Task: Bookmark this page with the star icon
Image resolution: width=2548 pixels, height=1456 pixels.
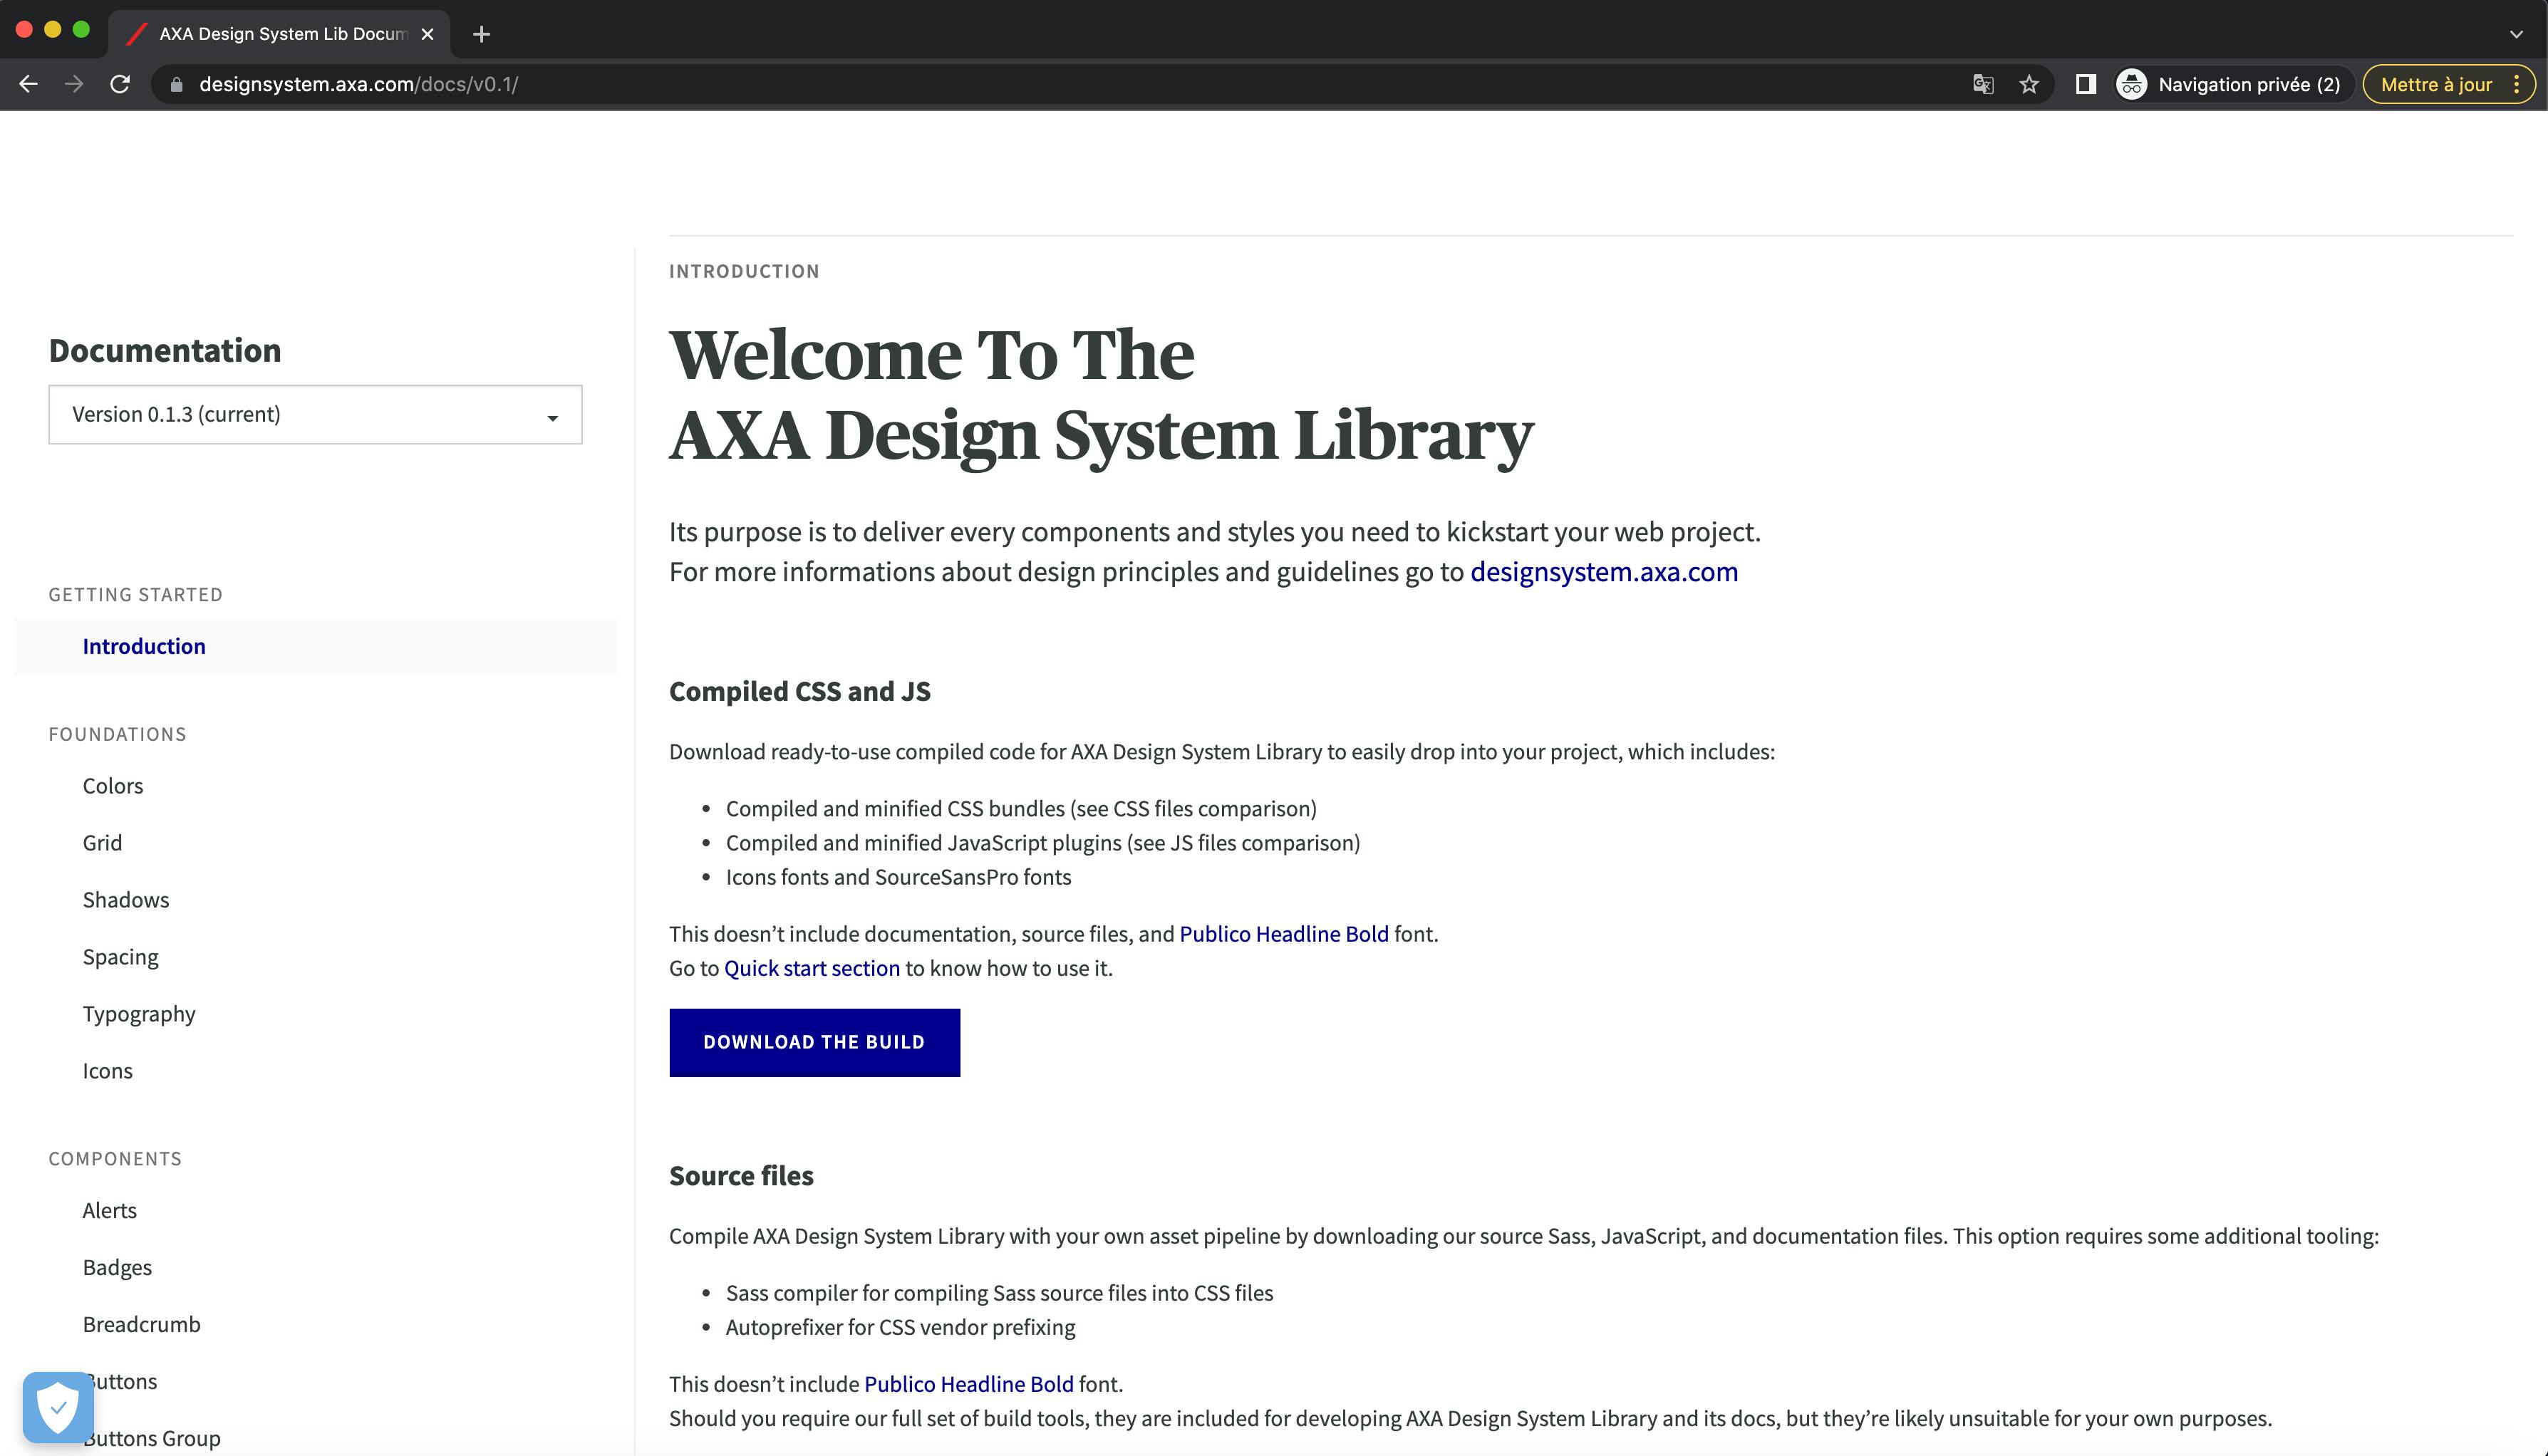Action: 2029,84
